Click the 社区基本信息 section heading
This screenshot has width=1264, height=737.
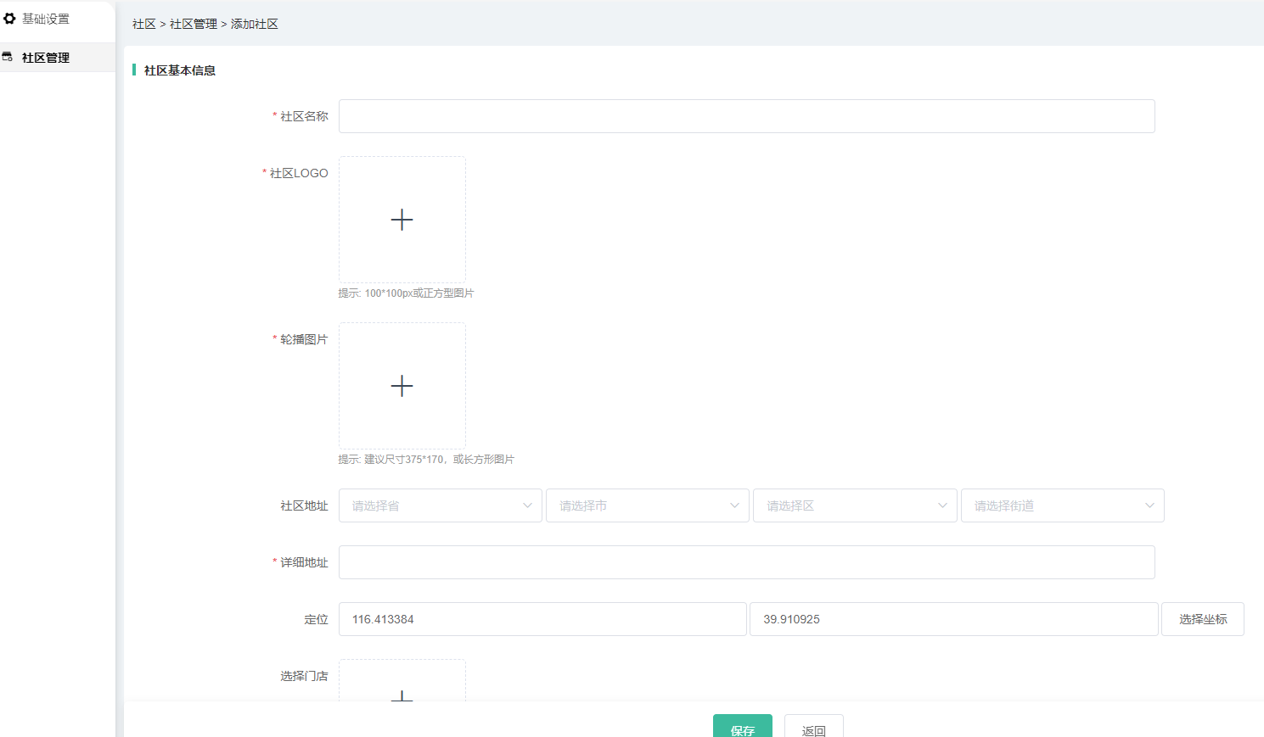point(180,70)
